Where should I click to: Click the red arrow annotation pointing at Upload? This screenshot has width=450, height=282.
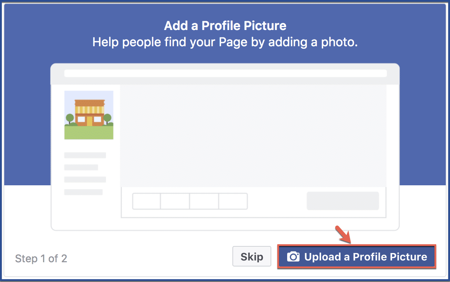343,235
